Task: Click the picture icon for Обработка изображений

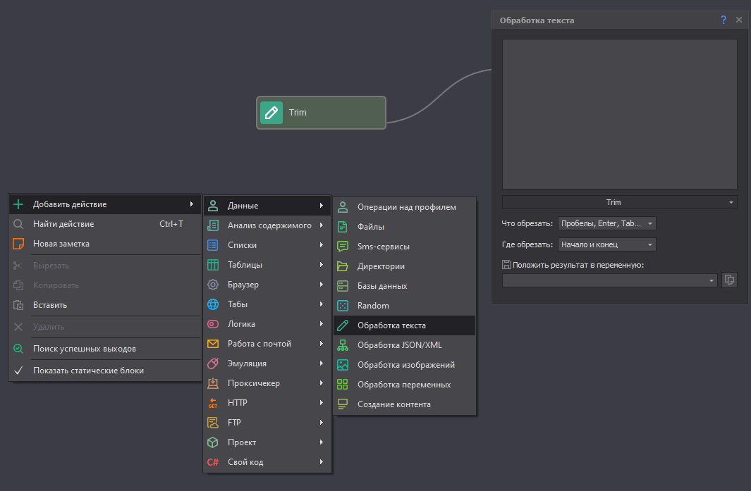Action: (343, 365)
